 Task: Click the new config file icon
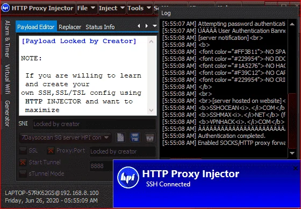[120, 137]
